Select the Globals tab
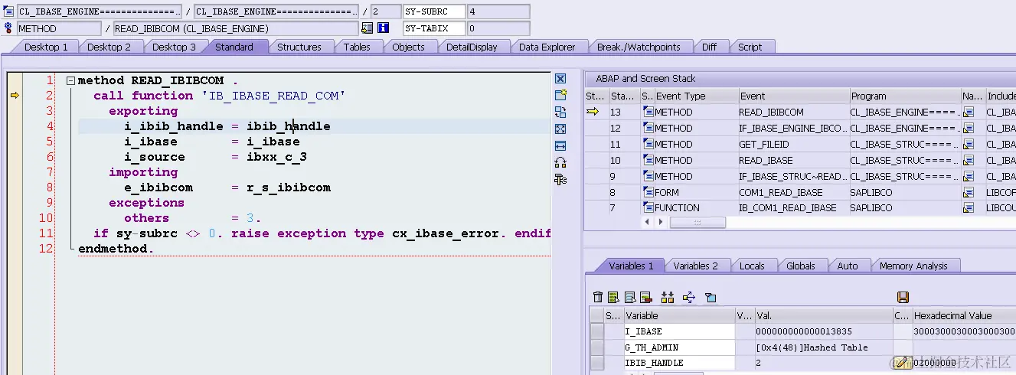Viewport: 1016px width, 375px height. [800, 266]
